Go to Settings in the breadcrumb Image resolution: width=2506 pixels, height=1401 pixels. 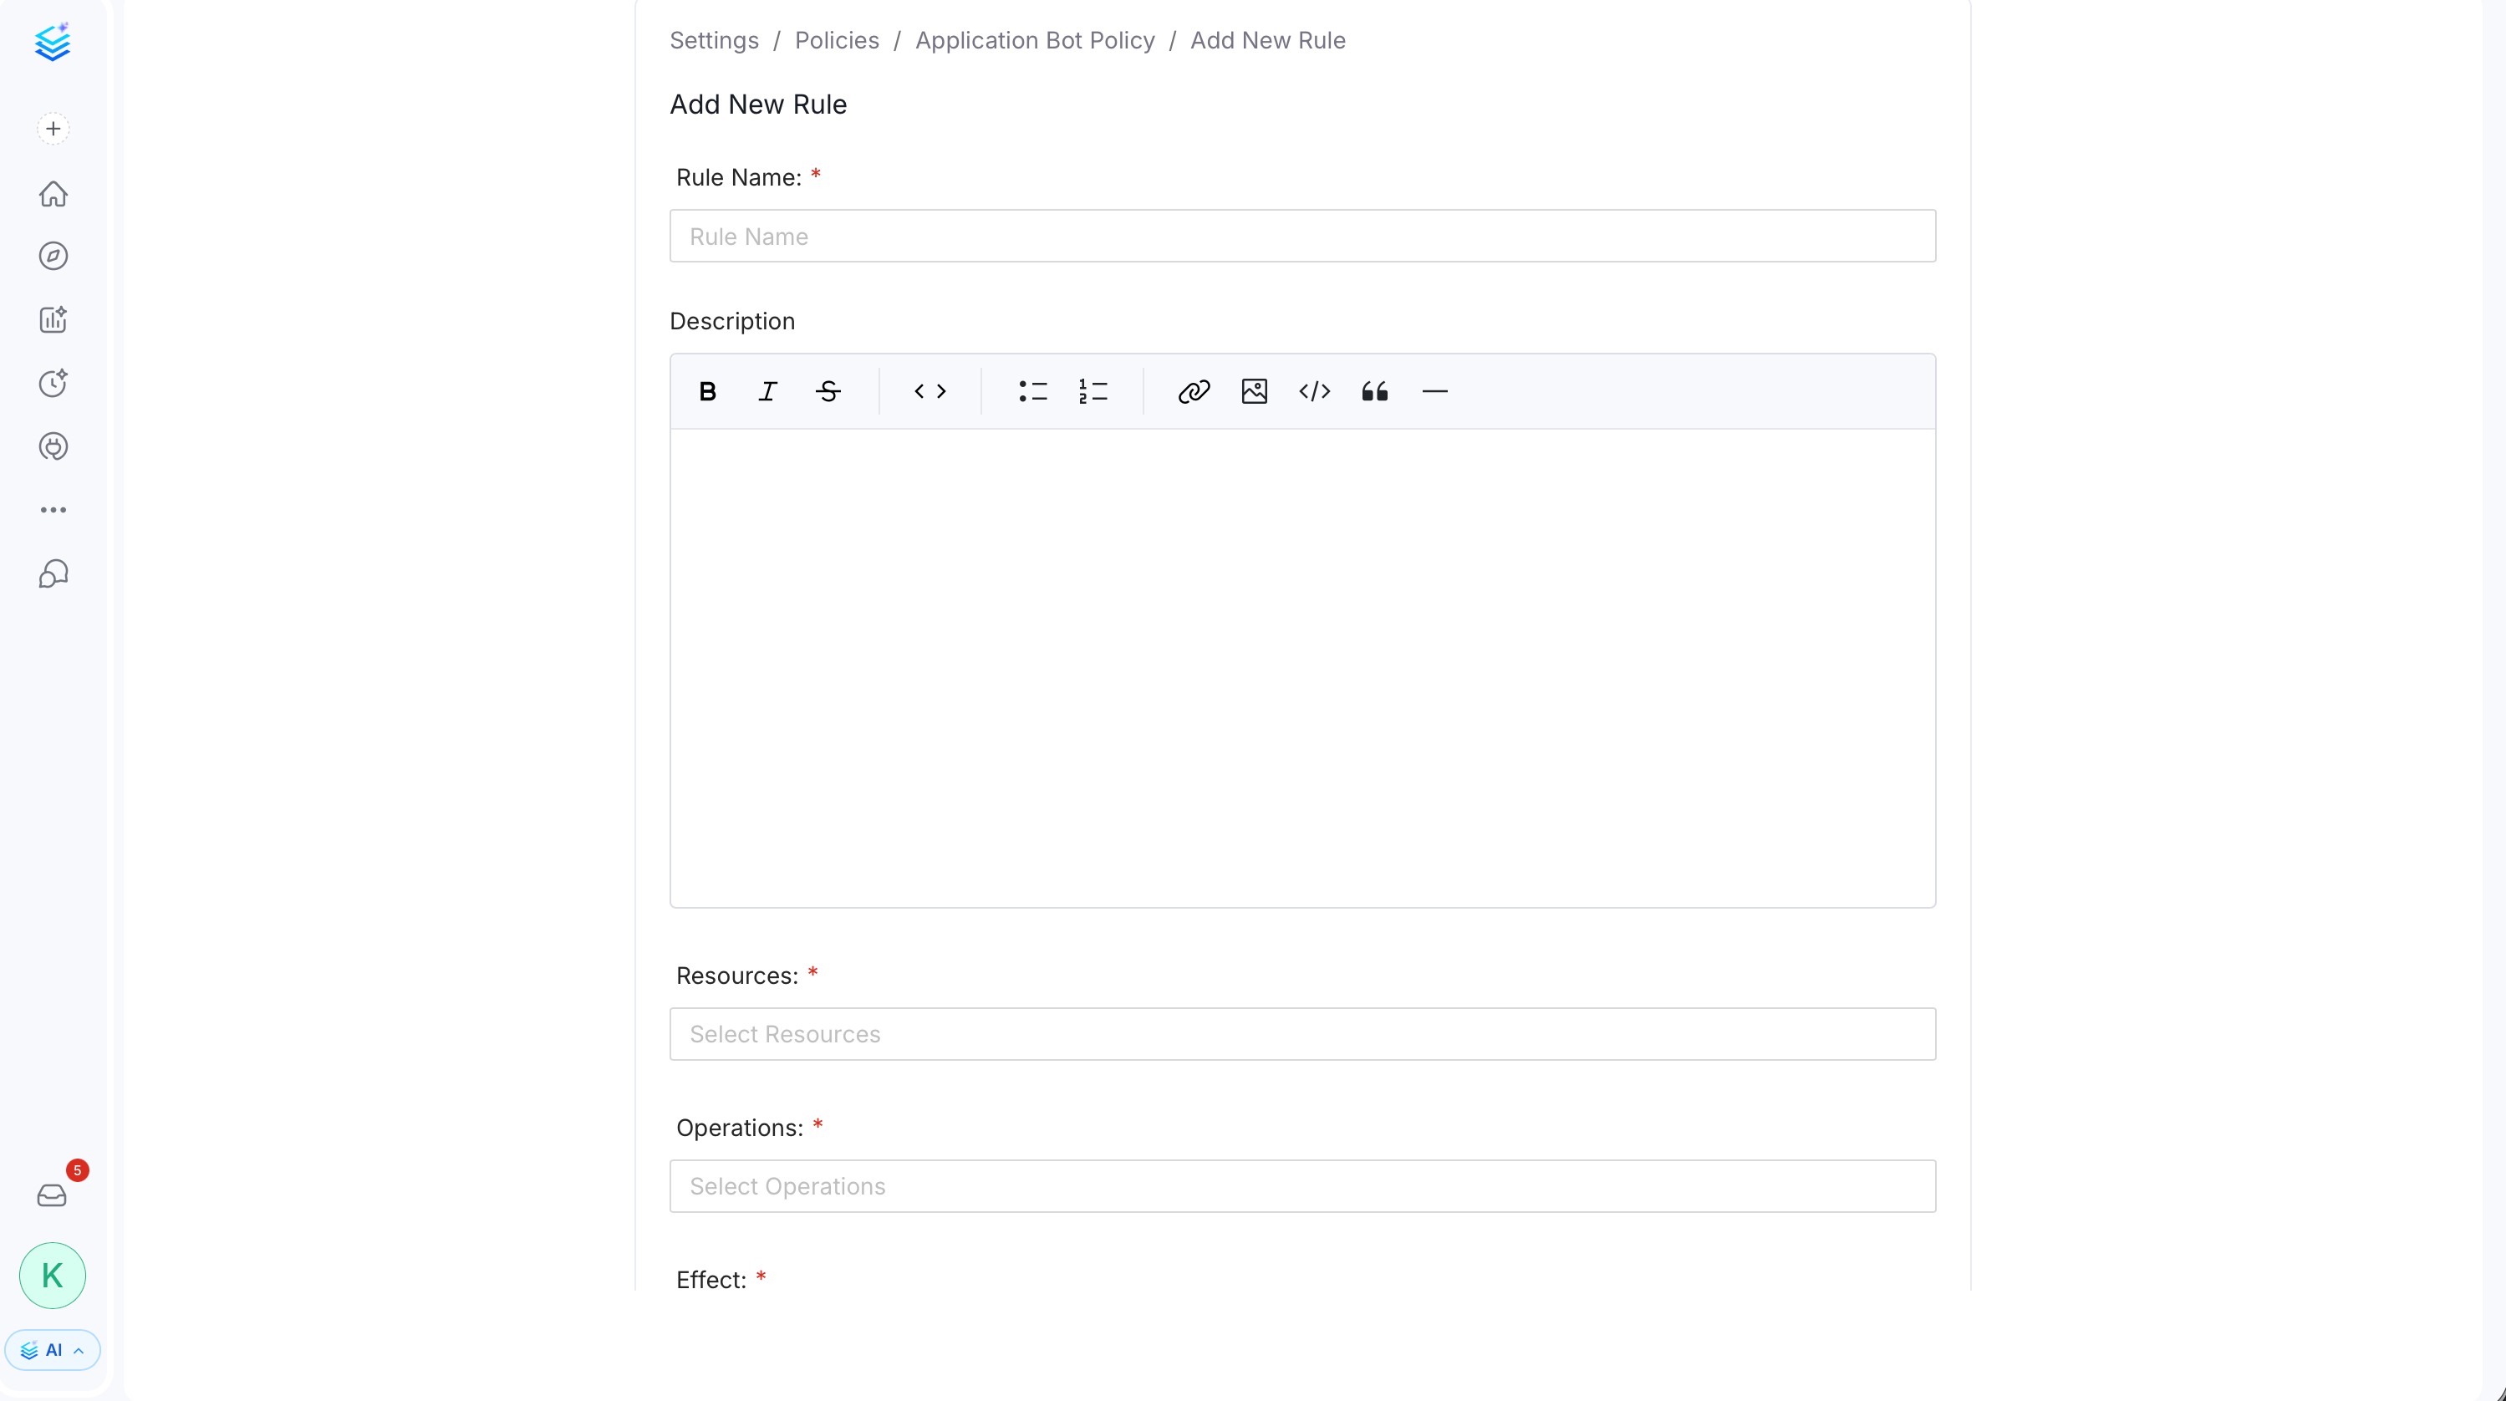click(x=714, y=40)
